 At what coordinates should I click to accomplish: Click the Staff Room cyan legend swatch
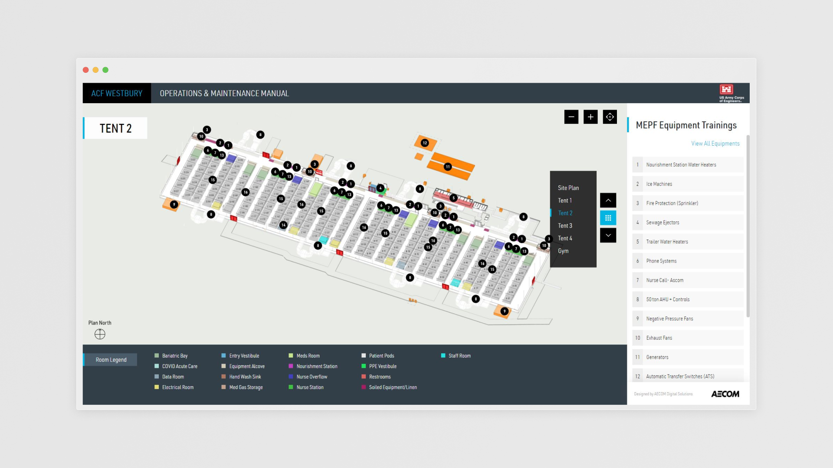coord(443,356)
